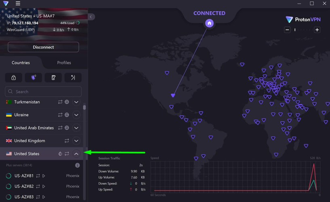Switch to the Profiles tab
The height and width of the screenshot is (202, 330).
point(64,63)
